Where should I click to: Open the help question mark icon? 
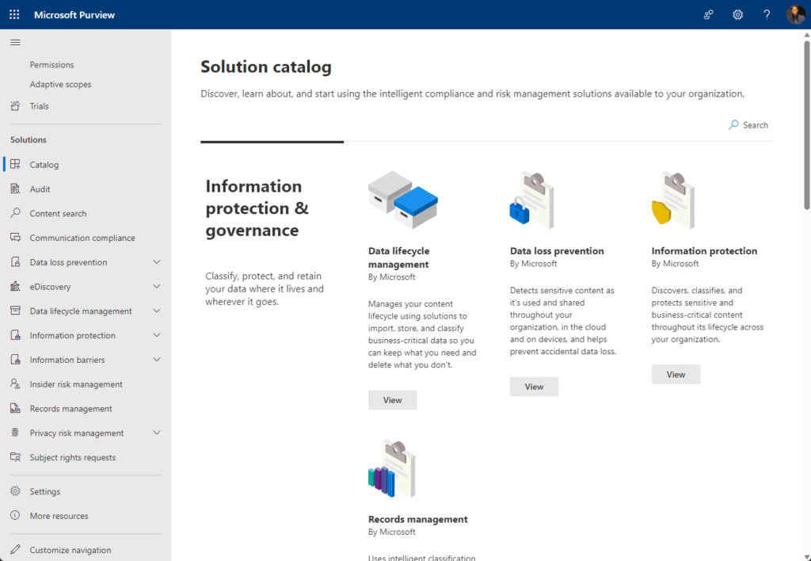pyautogui.click(x=767, y=14)
